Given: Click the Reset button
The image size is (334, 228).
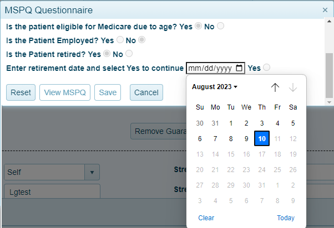Looking at the screenshot, I should (21, 92).
